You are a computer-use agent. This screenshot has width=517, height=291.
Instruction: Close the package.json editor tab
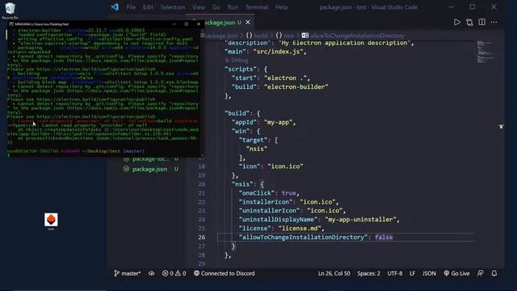(248, 23)
